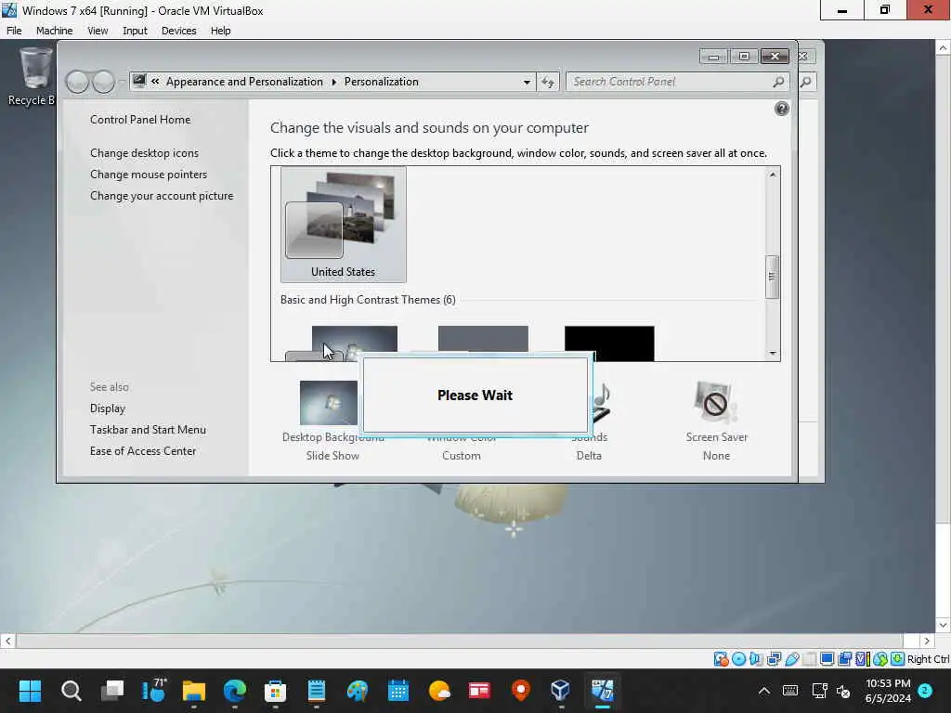Click Change mouse pointers link
Image resolution: width=951 pixels, height=713 pixels.
tap(149, 175)
